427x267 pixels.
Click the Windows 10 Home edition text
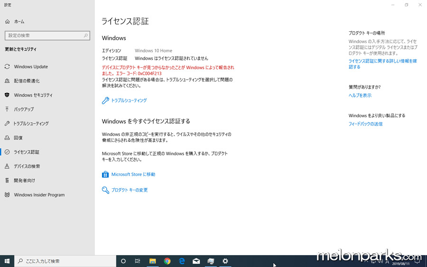[153, 51]
